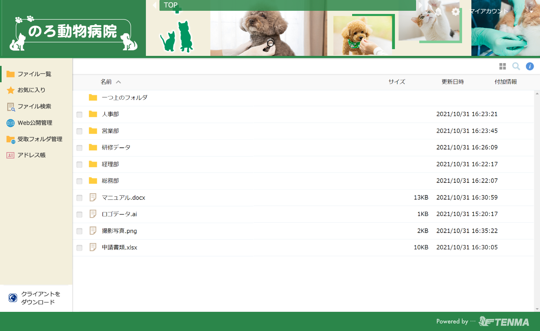Tick the checkbox for 研修データ
Viewport: 540px width, 331px height.
[80, 148]
